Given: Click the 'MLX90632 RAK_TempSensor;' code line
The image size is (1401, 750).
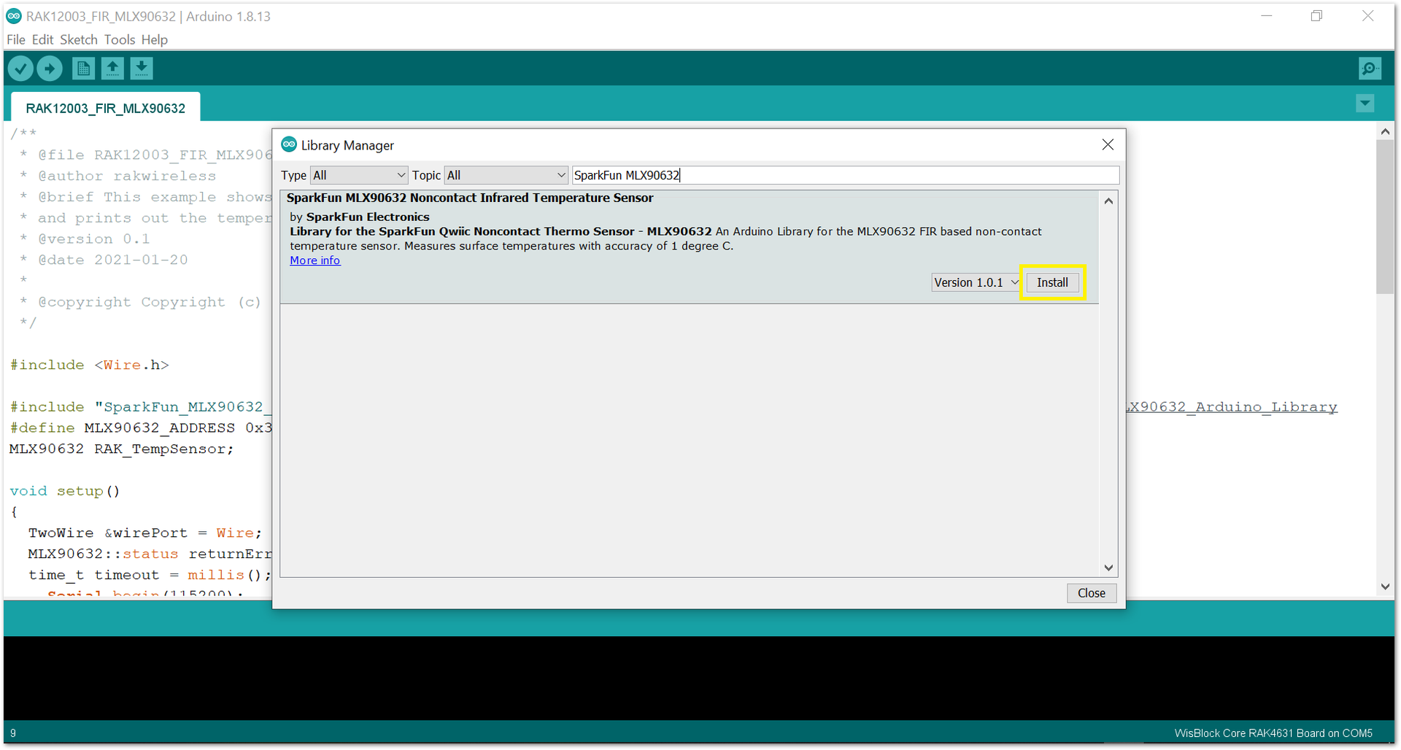Looking at the screenshot, I should 122,449.
